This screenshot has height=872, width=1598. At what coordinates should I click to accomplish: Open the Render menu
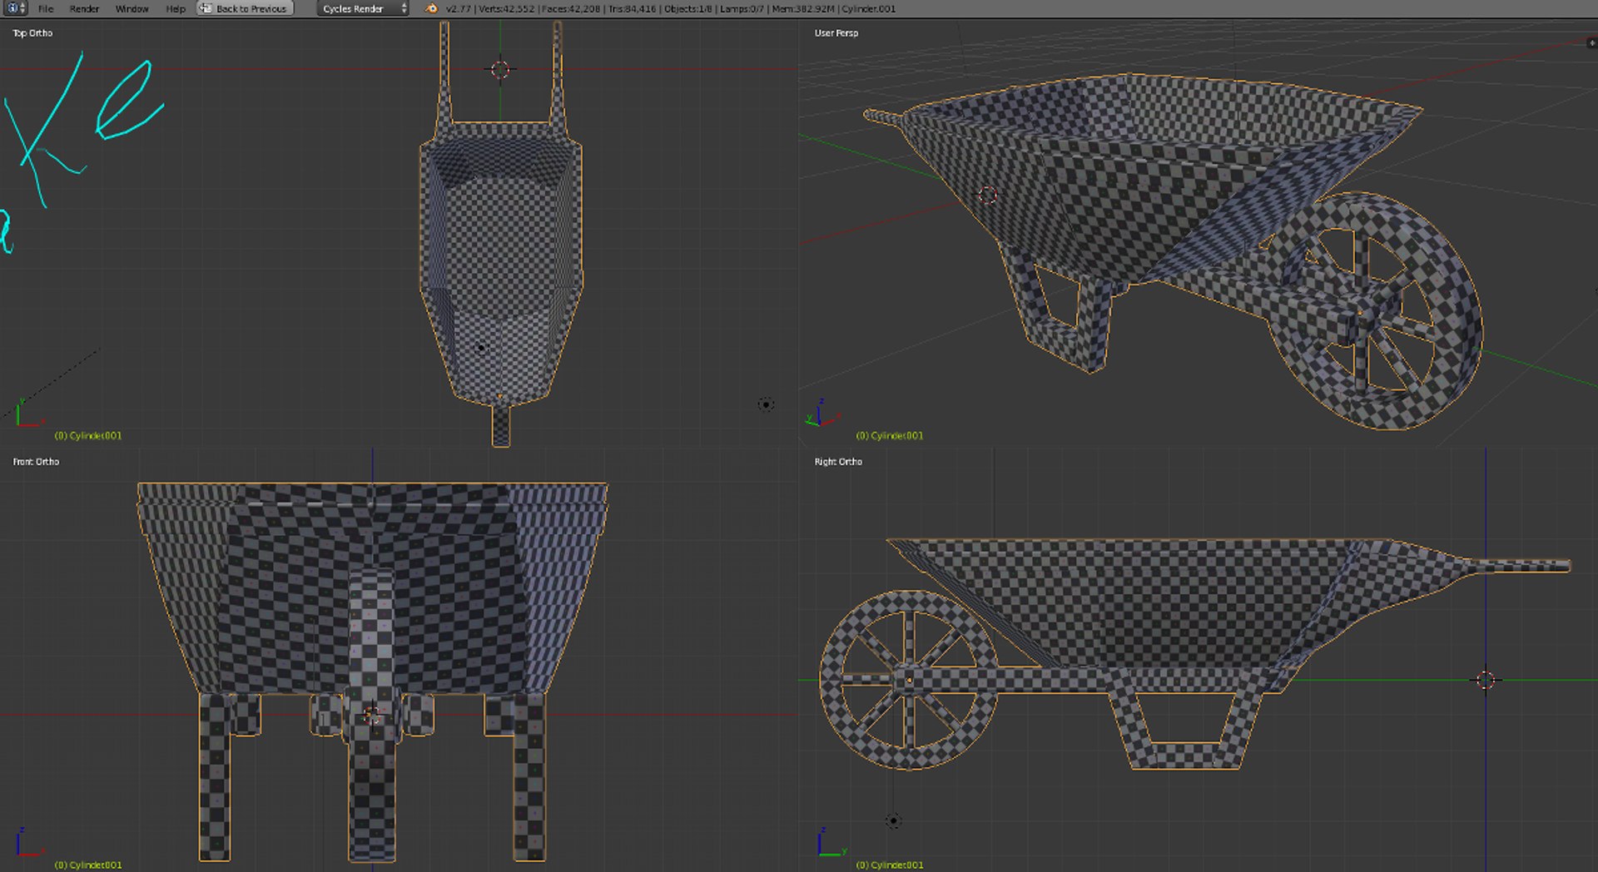pos(84,8)
